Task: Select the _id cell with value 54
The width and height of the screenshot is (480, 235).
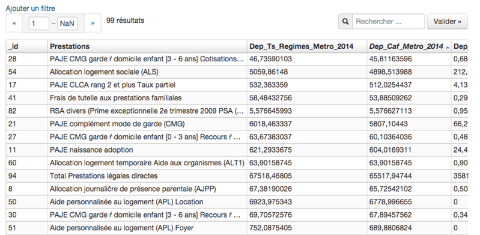Action: click(26, 72)
